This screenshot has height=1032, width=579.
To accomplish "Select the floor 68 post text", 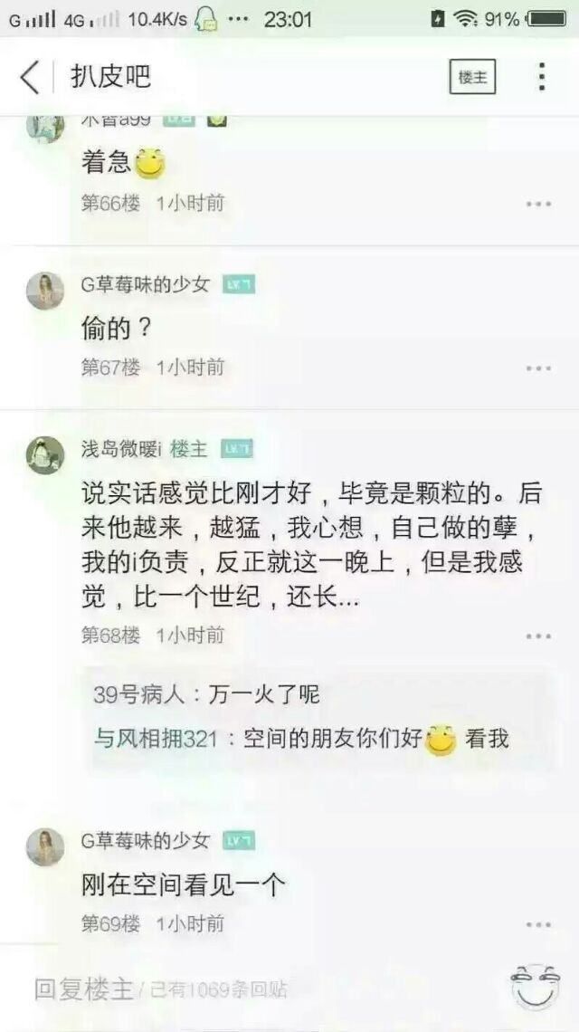I will tap(309, 546).
